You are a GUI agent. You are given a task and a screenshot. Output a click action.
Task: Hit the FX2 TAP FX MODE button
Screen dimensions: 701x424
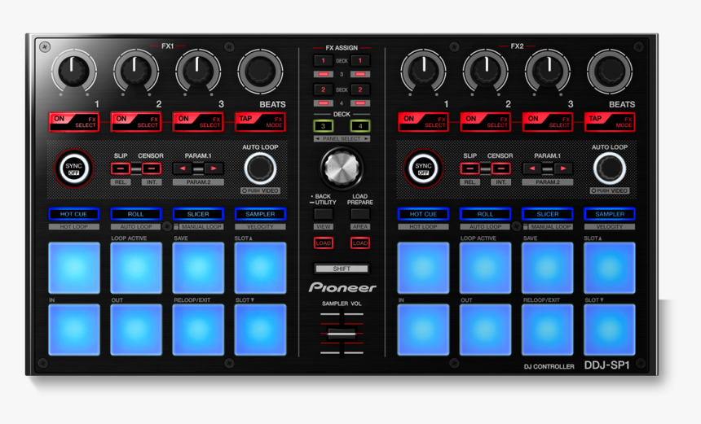tap(610, 122)
